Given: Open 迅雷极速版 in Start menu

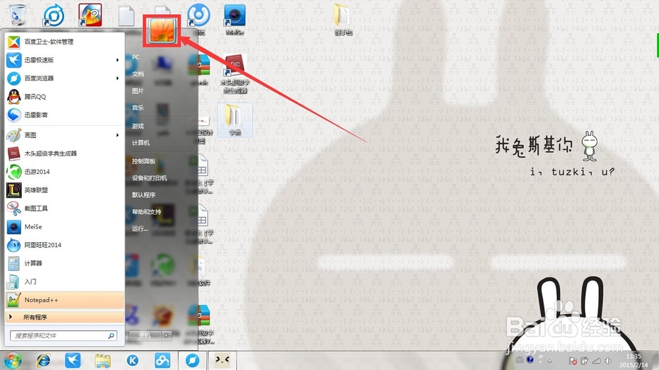Looking at the screenshot, I should [65, 60].
